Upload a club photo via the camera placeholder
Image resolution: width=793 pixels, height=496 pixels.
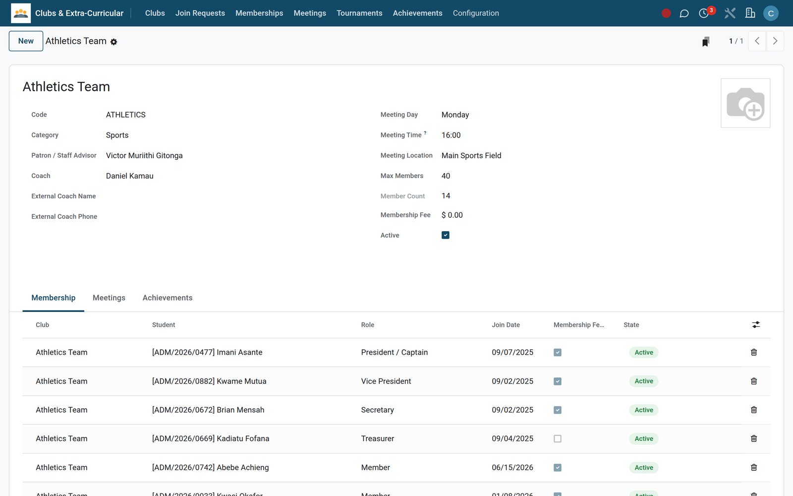[x=745, y=103]
